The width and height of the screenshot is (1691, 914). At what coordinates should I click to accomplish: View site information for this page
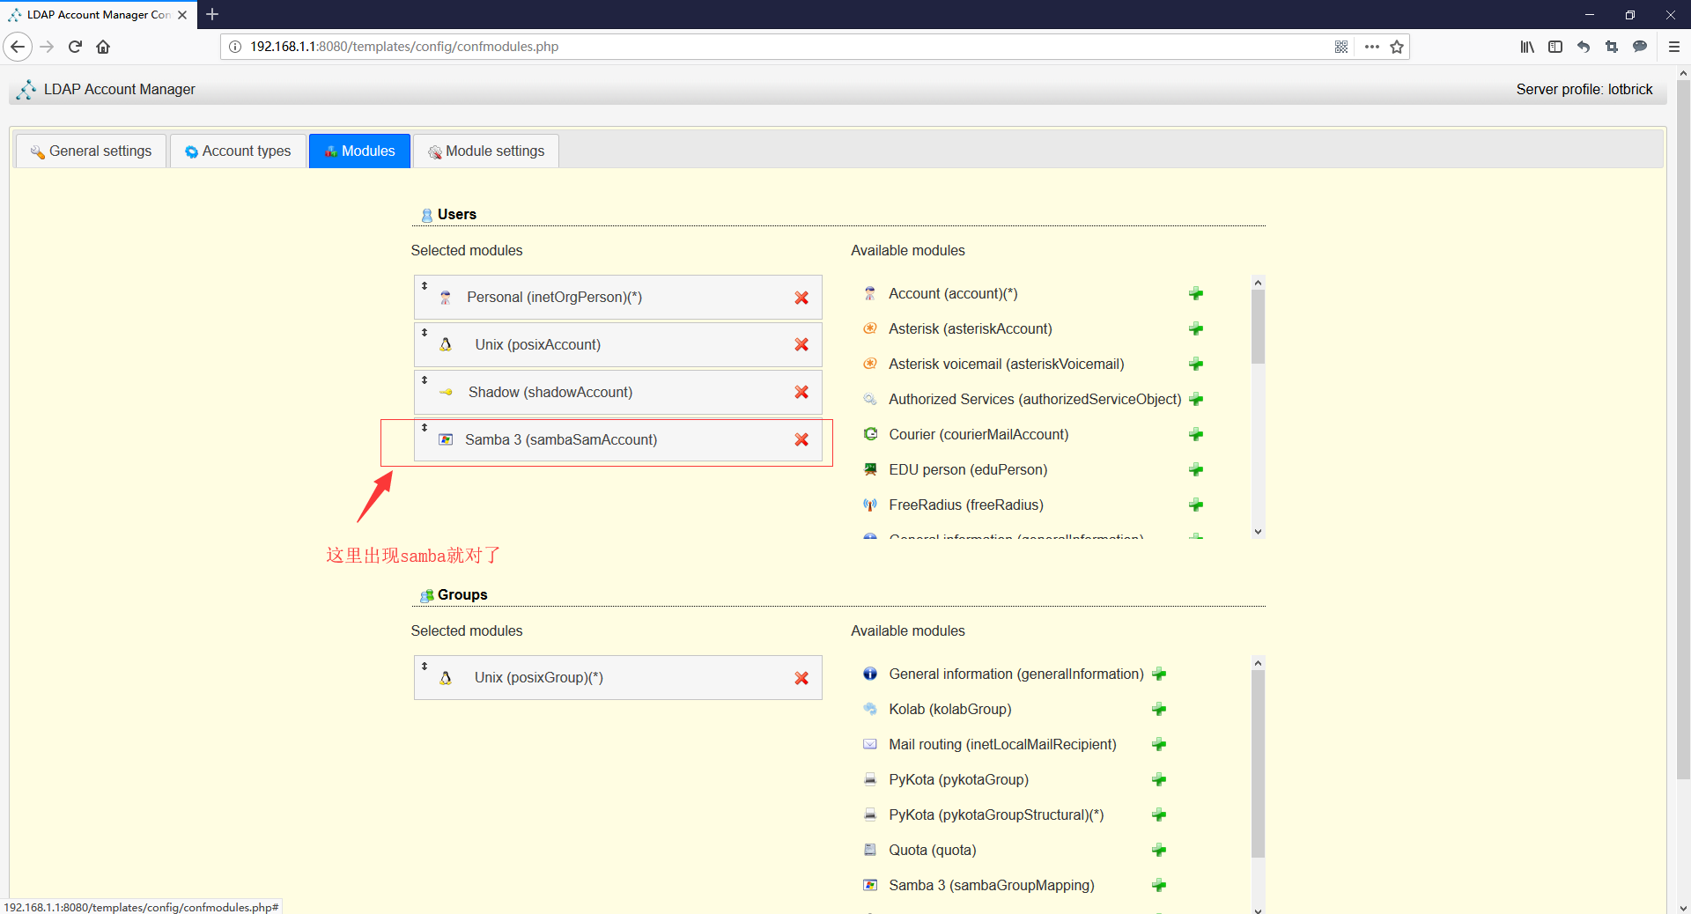pyautogui.click(x=235, y=47)
